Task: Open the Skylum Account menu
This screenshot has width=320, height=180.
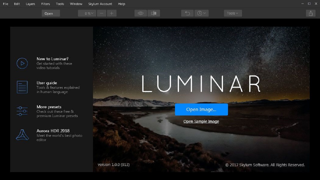Action: (100, 4)
